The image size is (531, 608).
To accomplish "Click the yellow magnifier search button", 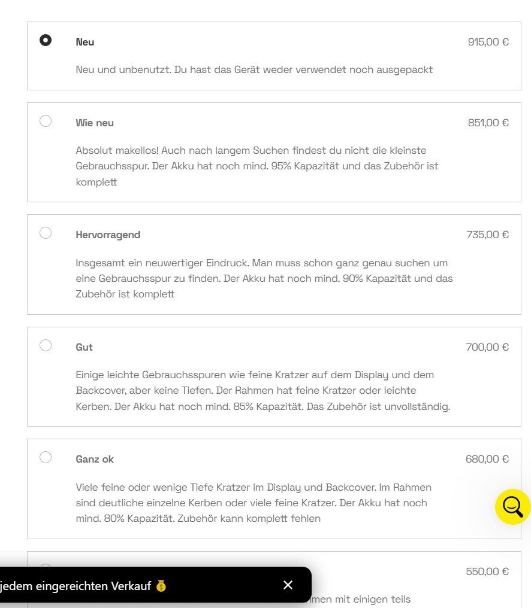I will click(512, 507).
